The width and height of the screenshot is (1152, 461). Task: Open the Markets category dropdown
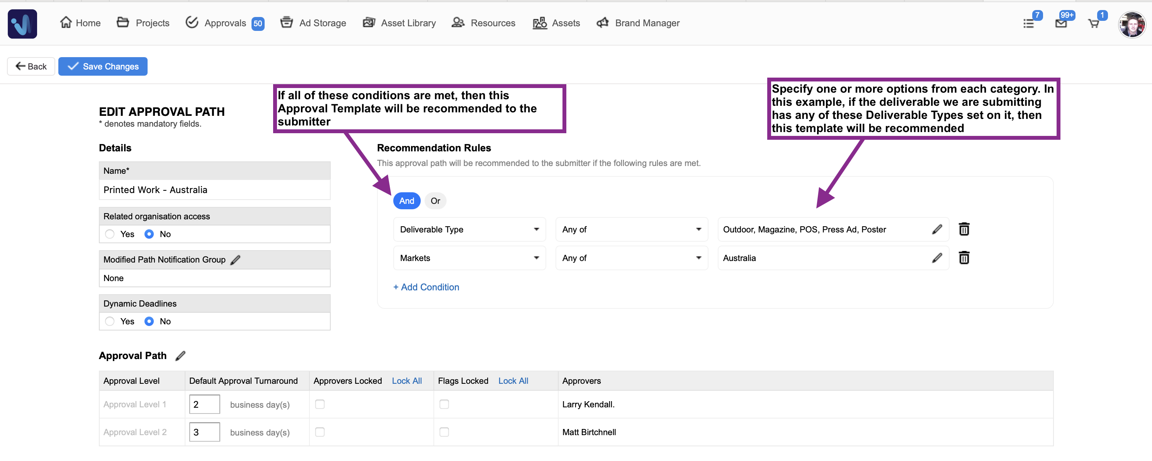469,258
